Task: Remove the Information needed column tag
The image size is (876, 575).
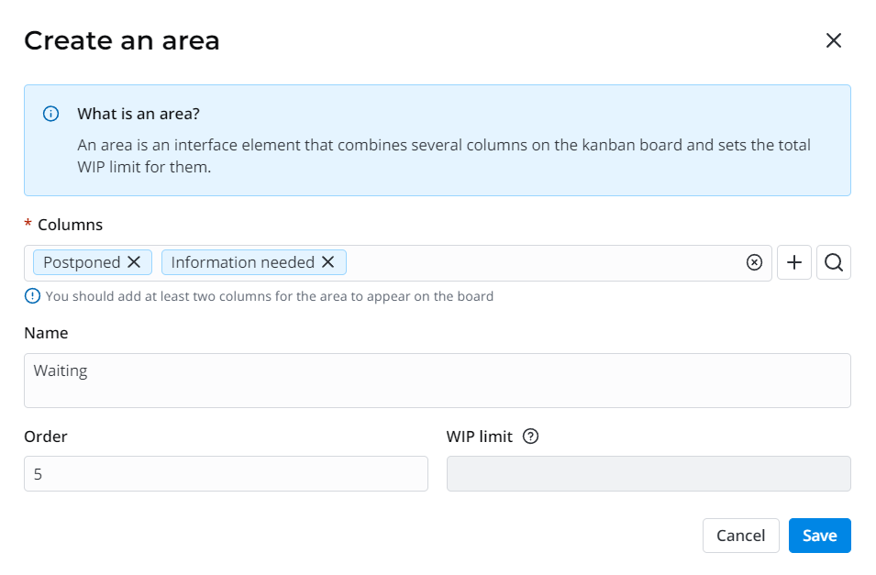Action: tap(327, 262)
